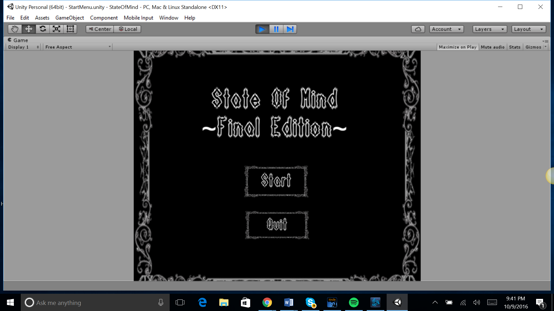Select the Move tool
The width and height of the screenshot is (554, 311).
pos(29,29)
